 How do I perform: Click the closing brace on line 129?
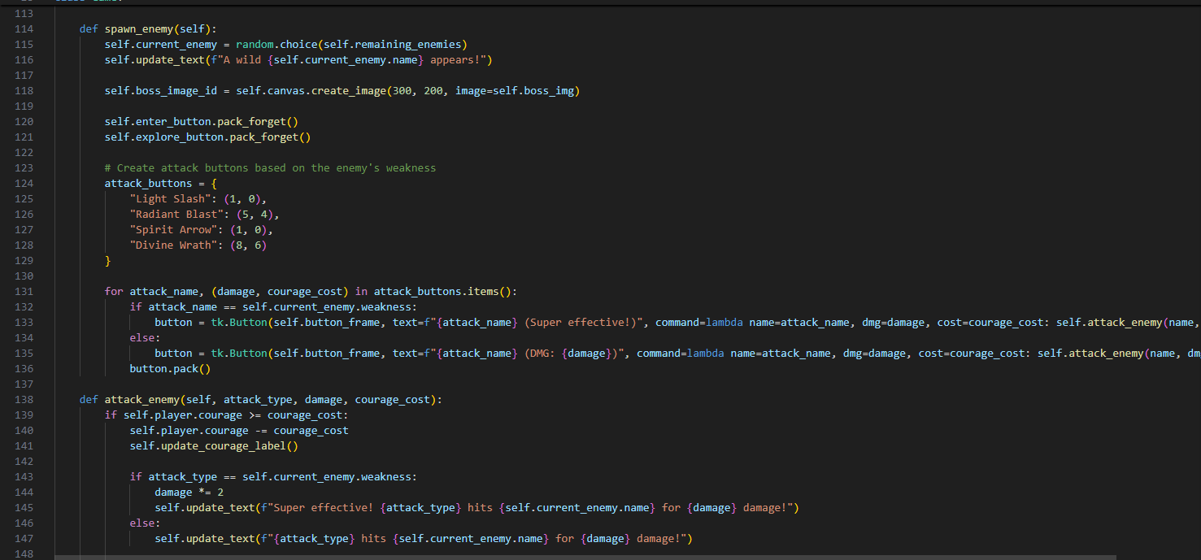(x=107, y=260)
